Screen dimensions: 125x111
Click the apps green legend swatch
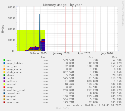point(4,60)
